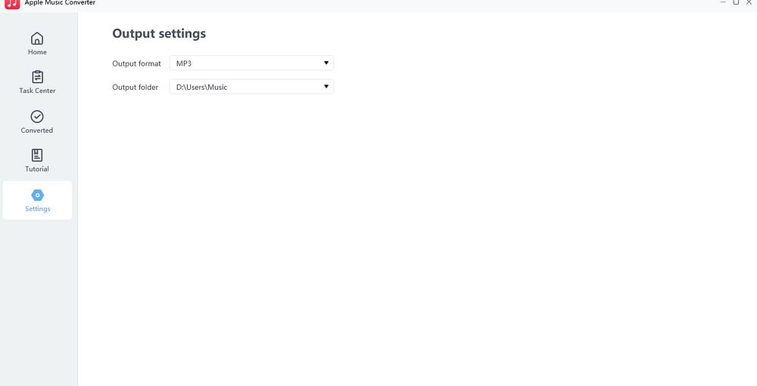Expand the Output folder arrow

coord(326,87)
